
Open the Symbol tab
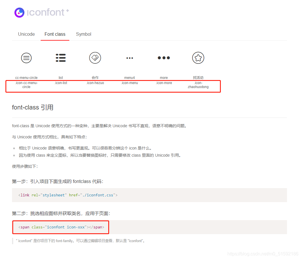click(84, 34)
